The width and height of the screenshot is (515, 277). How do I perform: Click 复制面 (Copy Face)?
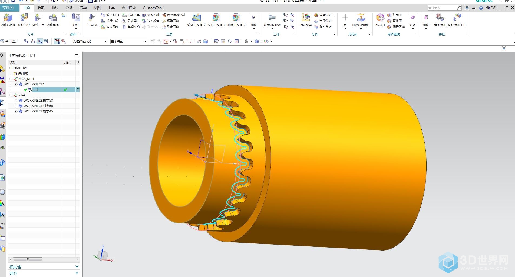pos(395,15)
